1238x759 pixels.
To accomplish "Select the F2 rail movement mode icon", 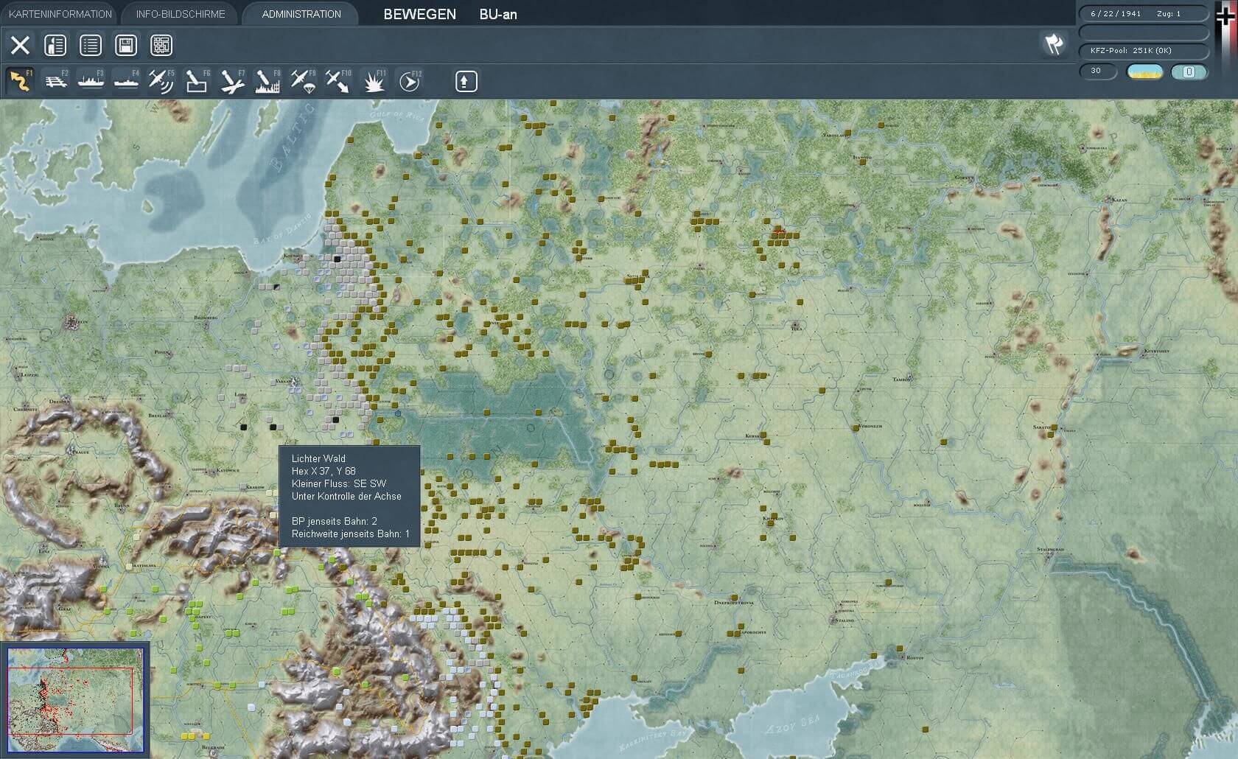I will [x=55, y=81].
